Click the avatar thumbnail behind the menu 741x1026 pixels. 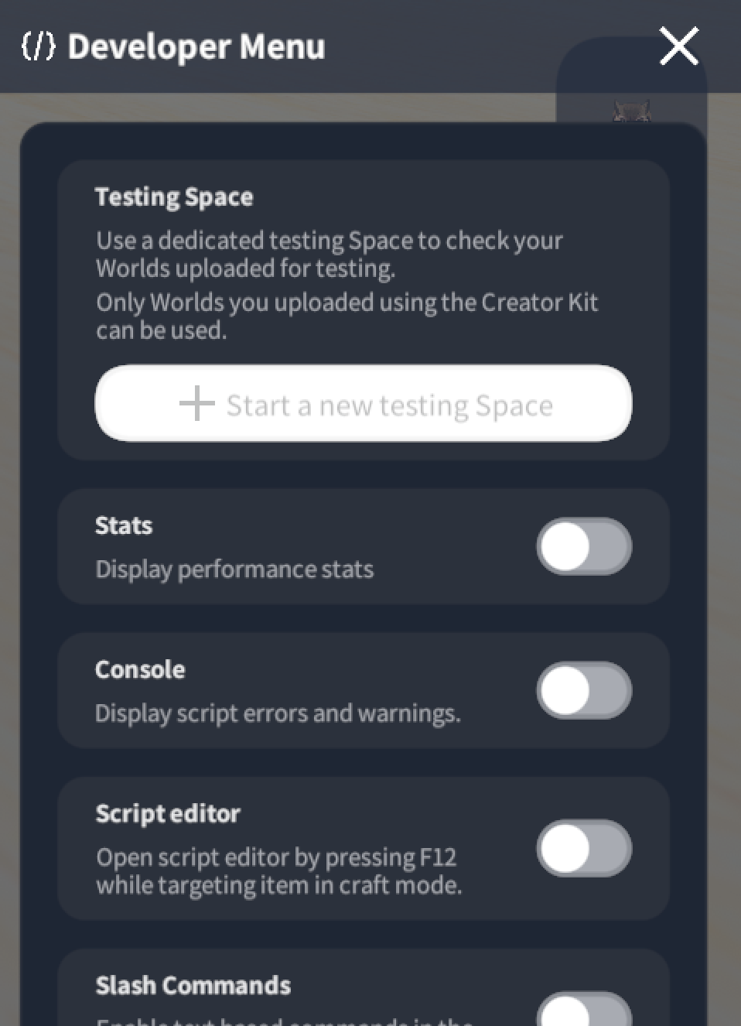pyautogui.click(x=632, y=112)
